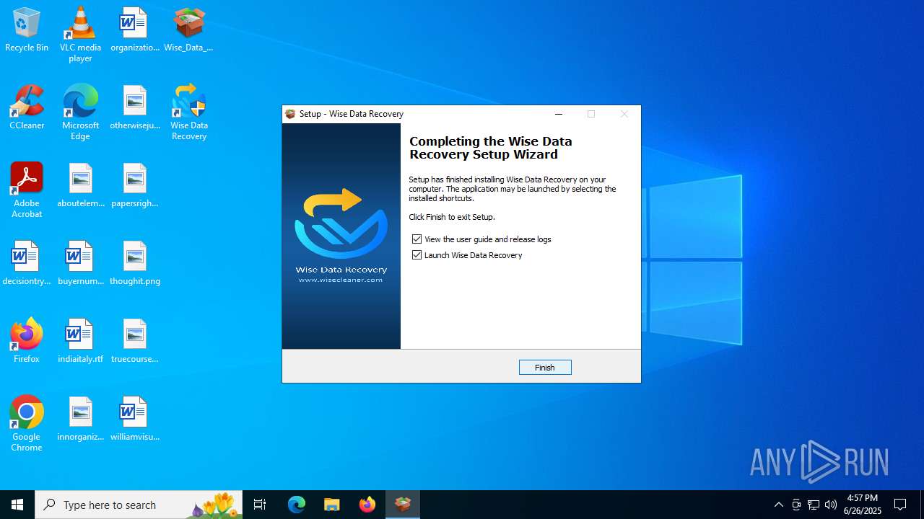Minimize the Wise Data Recovery setup window
The image size is (924, 519).
coord(559,114)
